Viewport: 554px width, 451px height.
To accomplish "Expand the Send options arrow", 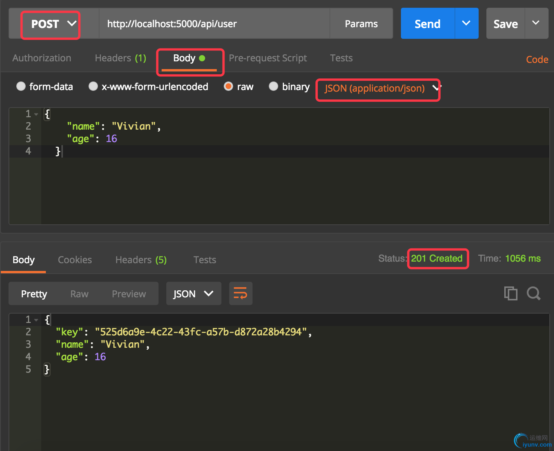I will 467,24.
